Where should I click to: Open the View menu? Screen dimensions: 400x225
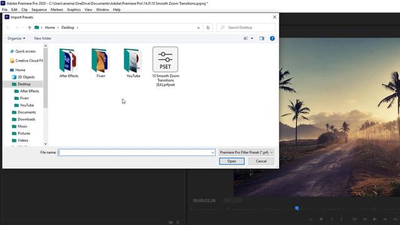pyautogui.click(x=88, y=10)
